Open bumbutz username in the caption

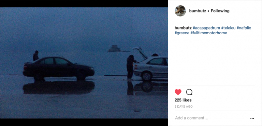click(183, 28)
